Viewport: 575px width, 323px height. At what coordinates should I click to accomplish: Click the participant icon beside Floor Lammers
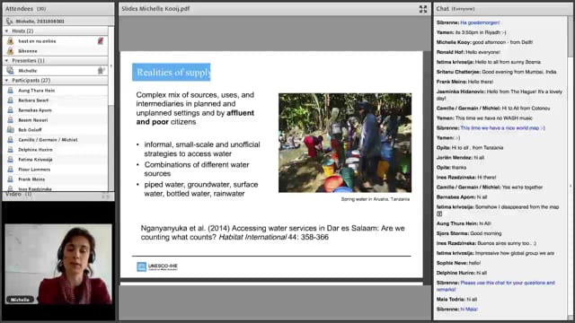[x=10, y=170]
